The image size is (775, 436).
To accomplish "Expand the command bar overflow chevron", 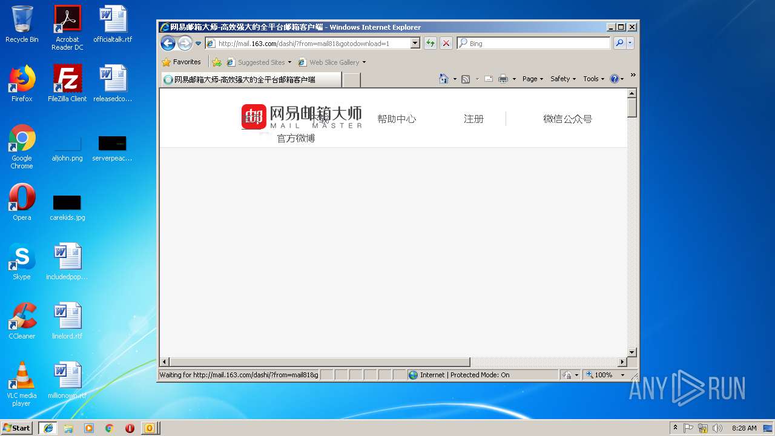I will [633, 75].
